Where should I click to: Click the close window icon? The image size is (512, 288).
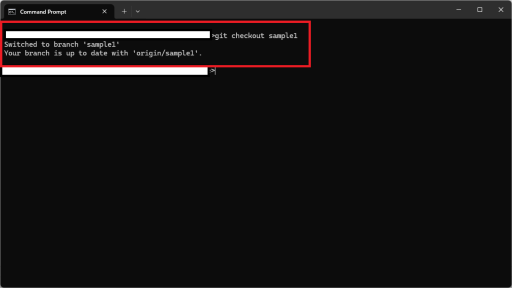click(500, 9)
